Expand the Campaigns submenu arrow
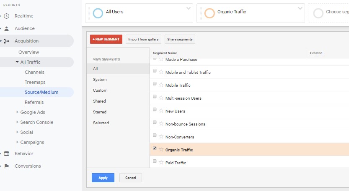The height and width of the screenshot is (191, 349). (17, 142)
